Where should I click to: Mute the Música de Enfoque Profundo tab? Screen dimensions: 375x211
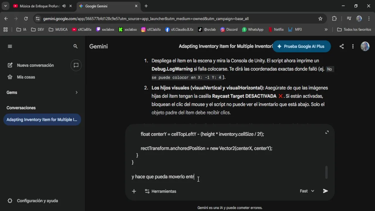pos(64,6)
